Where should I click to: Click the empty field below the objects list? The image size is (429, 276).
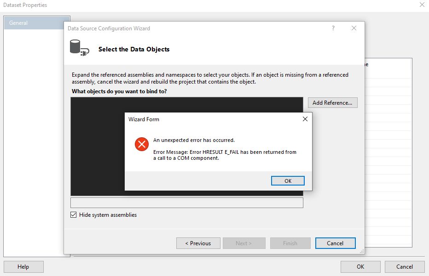point(187,203)
